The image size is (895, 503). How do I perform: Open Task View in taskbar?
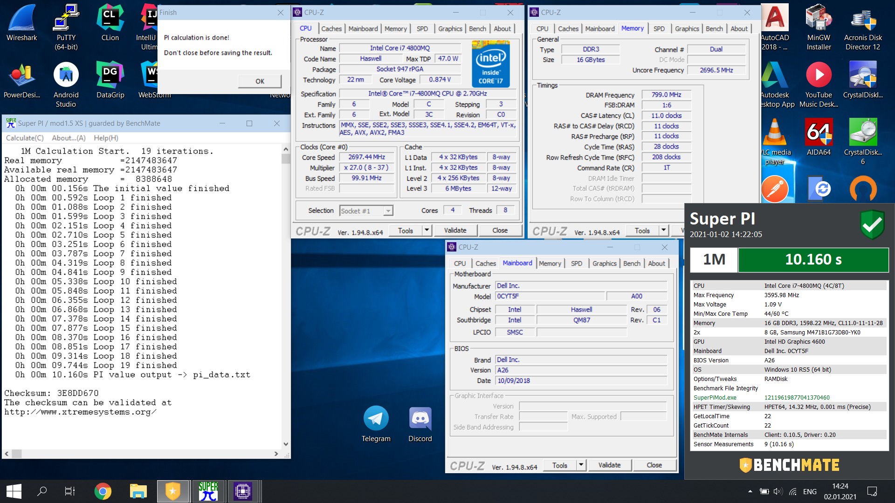tap(69, 491)
